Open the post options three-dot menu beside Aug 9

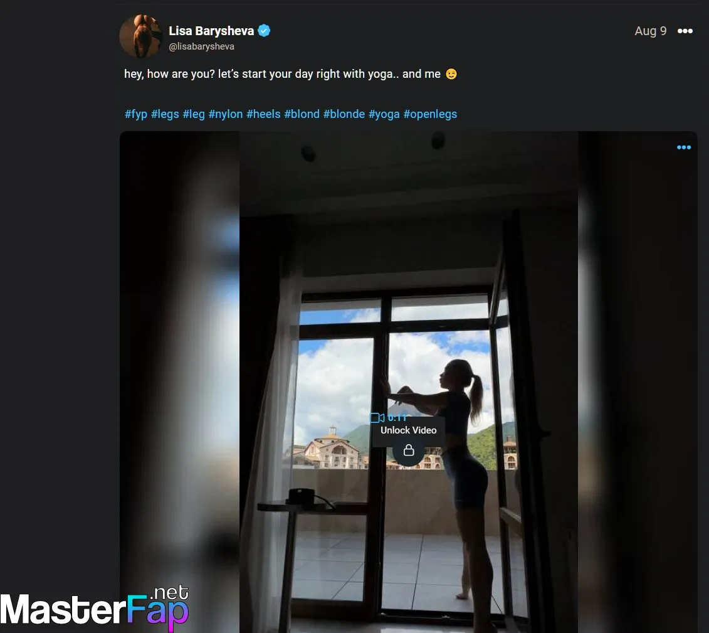(685, 31)
